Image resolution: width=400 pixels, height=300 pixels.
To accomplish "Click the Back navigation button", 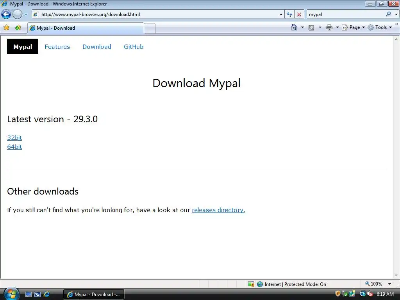I will (x=6, y=14).
